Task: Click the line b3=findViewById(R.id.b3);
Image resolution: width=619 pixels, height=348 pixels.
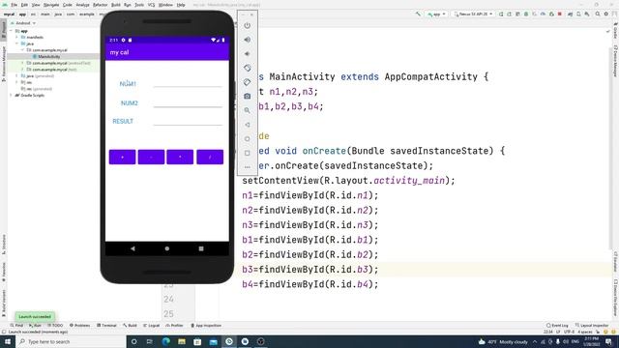Action: pos(310,270)
